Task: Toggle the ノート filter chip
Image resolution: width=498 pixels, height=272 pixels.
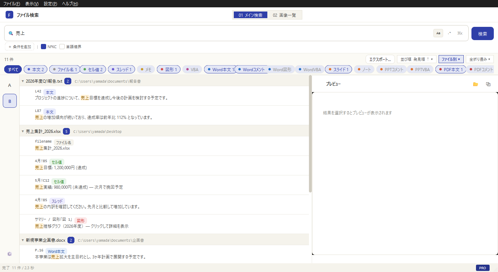Action: tap(364, 69)
